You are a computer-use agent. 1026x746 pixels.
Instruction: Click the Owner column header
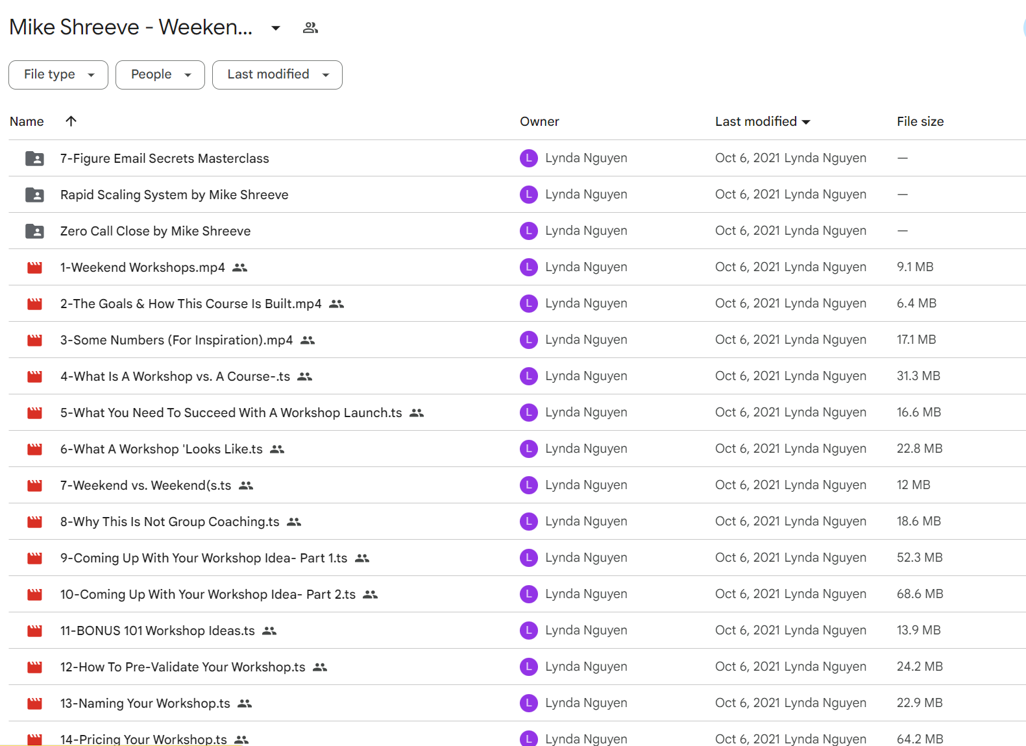point(539,121)
